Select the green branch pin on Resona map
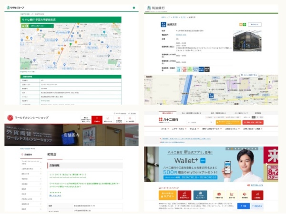Image resolution: width=286 pixels, height=214 pixels. 71,44
